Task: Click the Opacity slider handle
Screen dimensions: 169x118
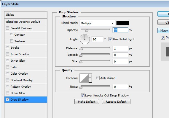Action: click(87, 30)
